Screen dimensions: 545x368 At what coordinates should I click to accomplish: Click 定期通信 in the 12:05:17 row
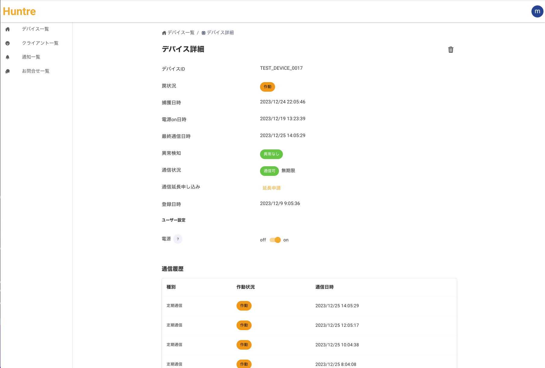[175, 325]
